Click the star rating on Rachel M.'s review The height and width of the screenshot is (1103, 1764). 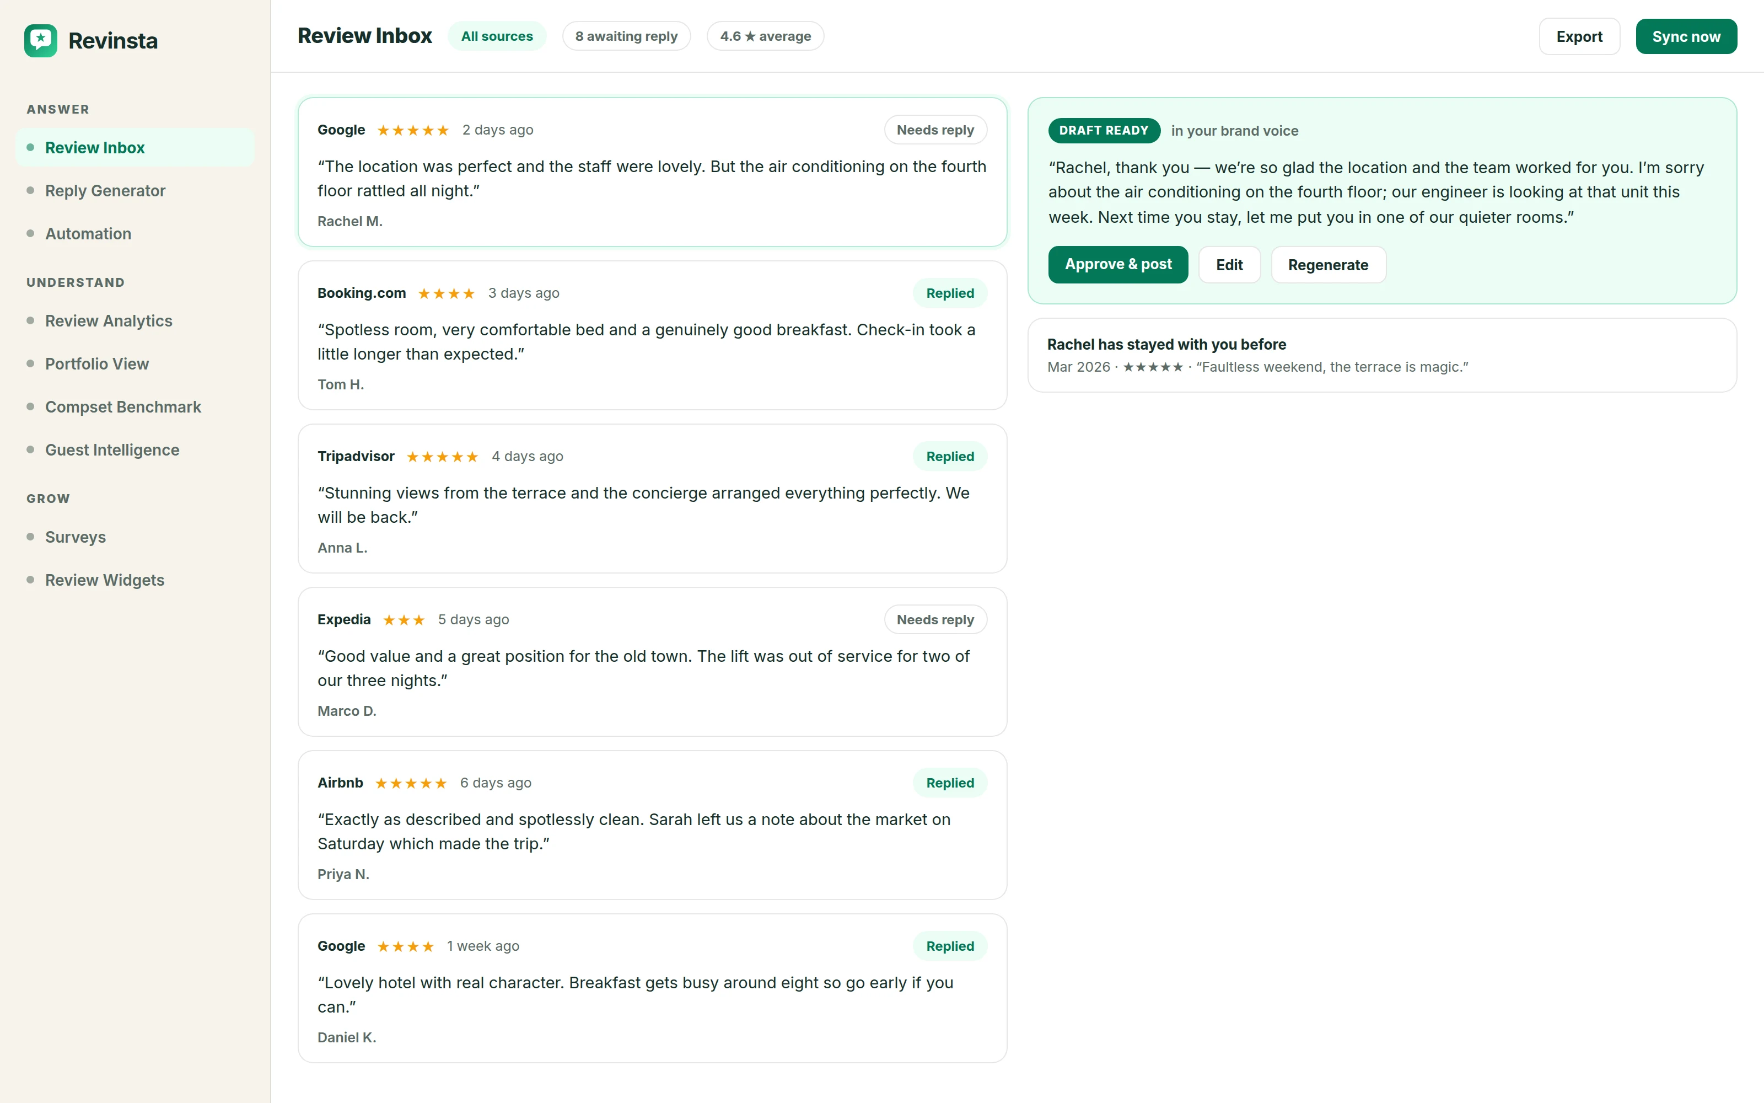pyautogui.click(x=412, y=131)
